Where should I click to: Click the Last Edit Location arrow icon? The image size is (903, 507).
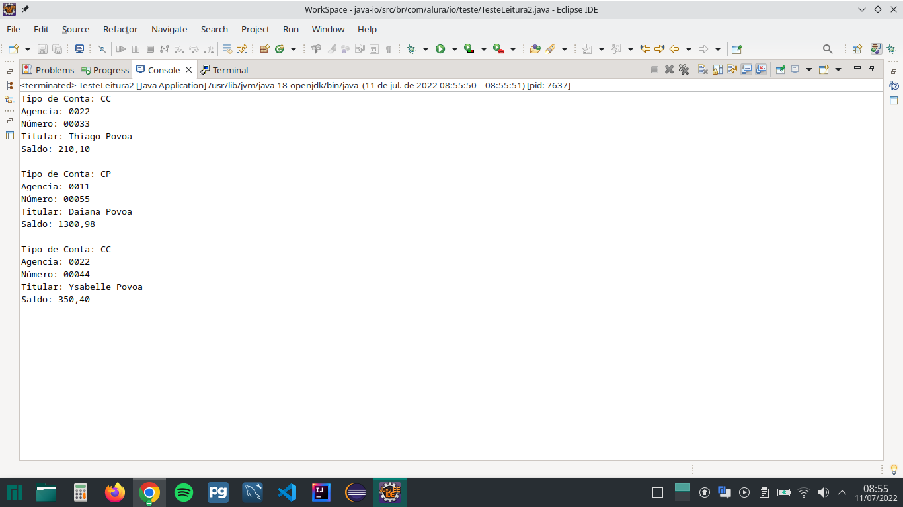click(645, 49)
